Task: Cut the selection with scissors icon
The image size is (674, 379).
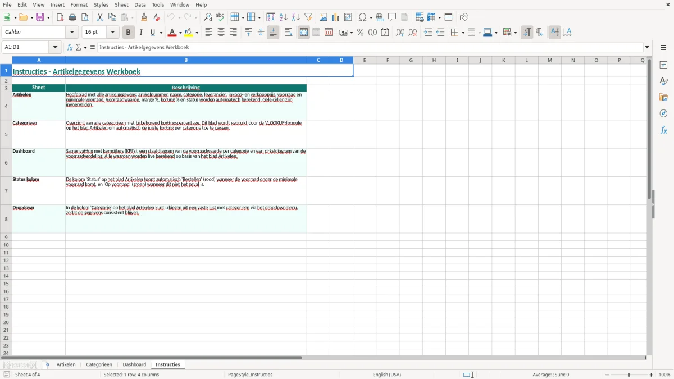Action: click(100, 17)
